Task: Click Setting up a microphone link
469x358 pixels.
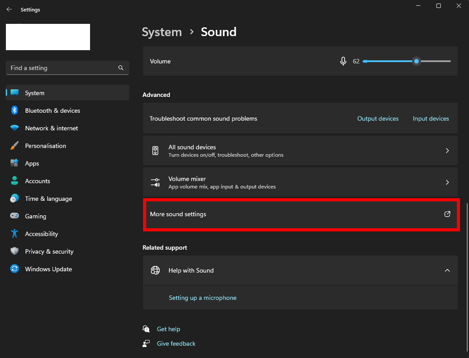Action: [202, 297]
